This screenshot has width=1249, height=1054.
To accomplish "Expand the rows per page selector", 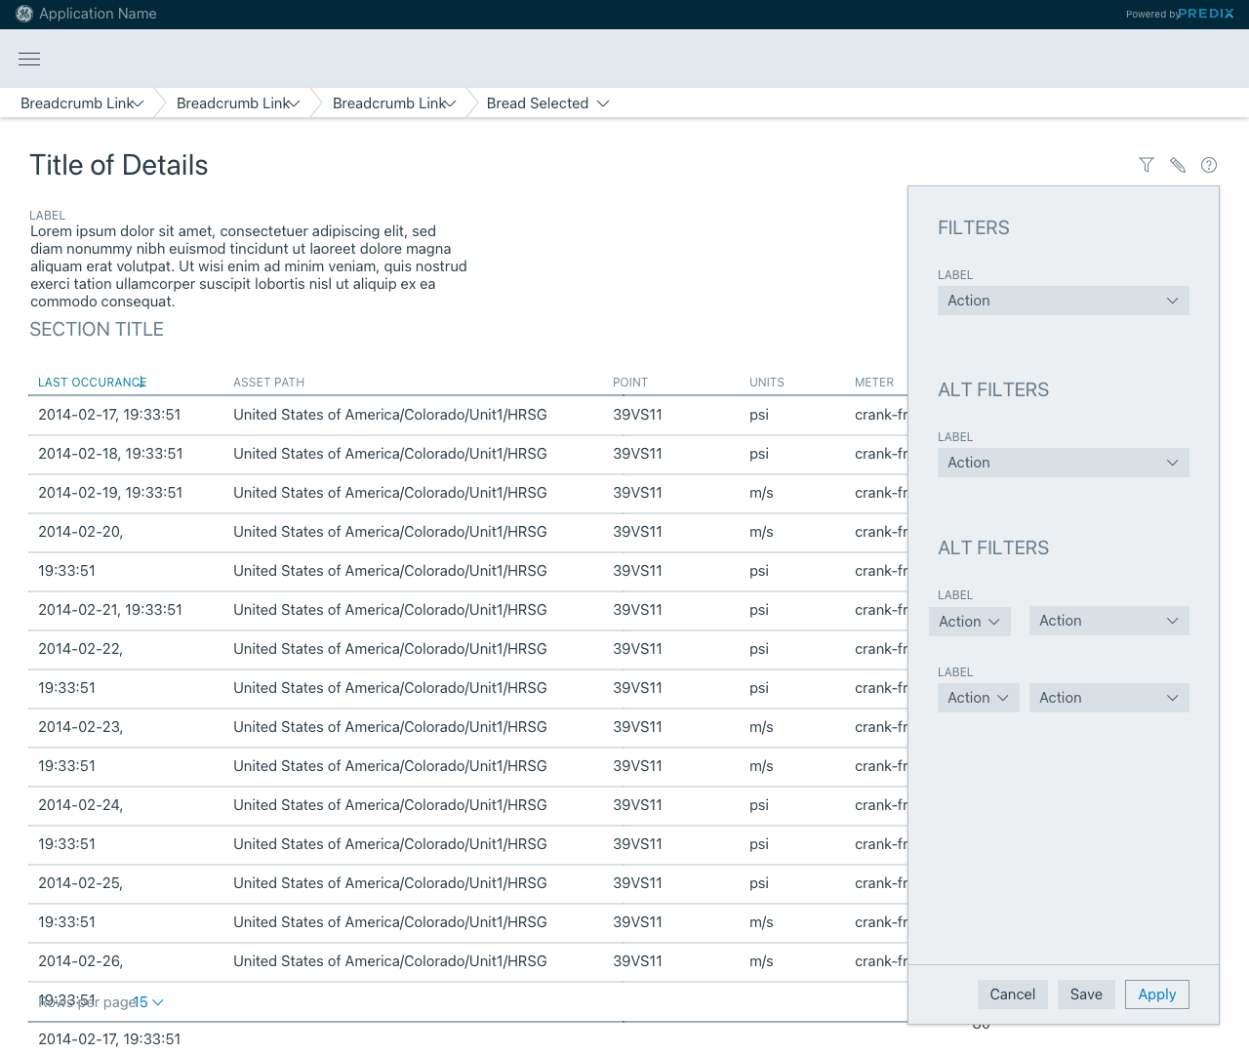I will (148, 1002).
